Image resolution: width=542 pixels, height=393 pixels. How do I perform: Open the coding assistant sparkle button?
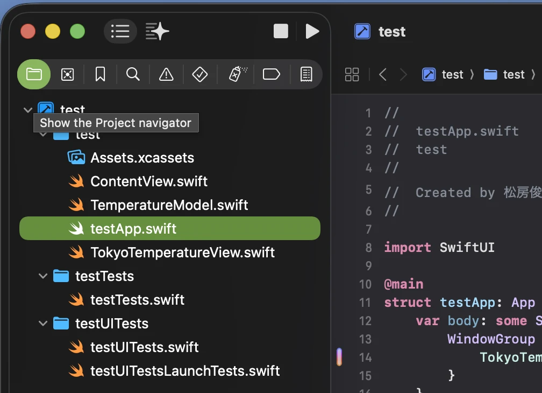[157, 31]
